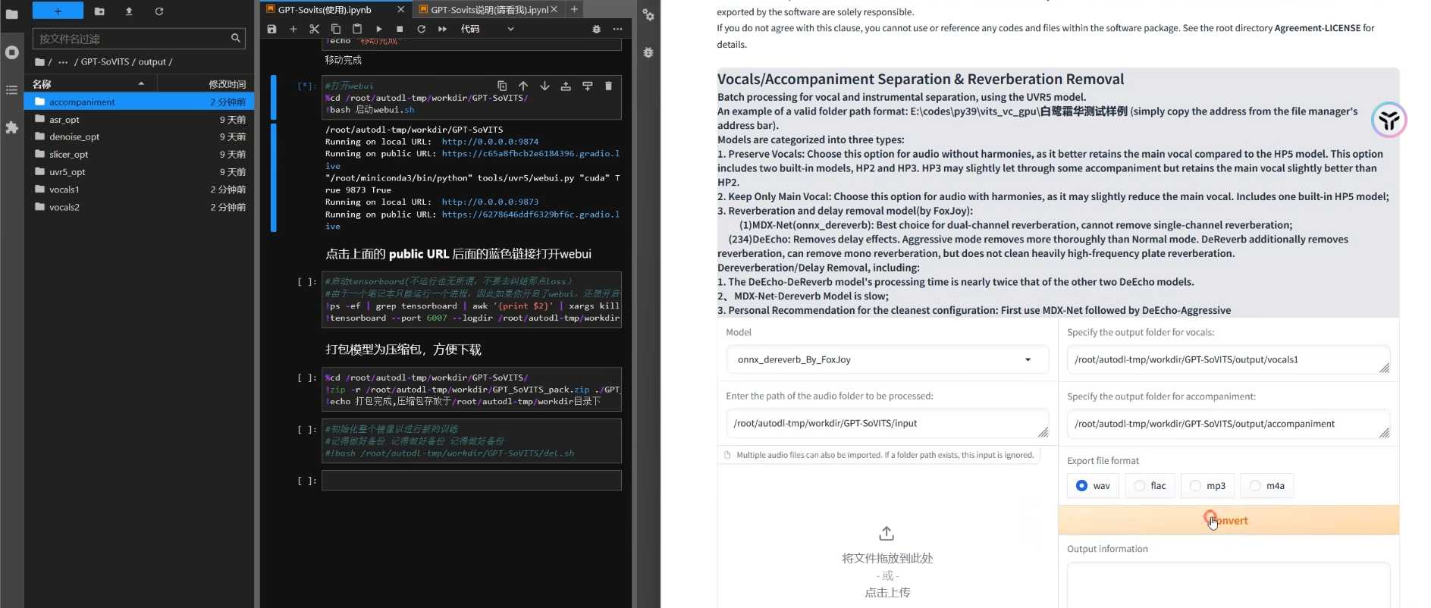The image size is (1431, 608).
Task: Open the c65a8fbcb2e6184396 gradio public URL
Action: pyautogui.click(x=531, y=154)
